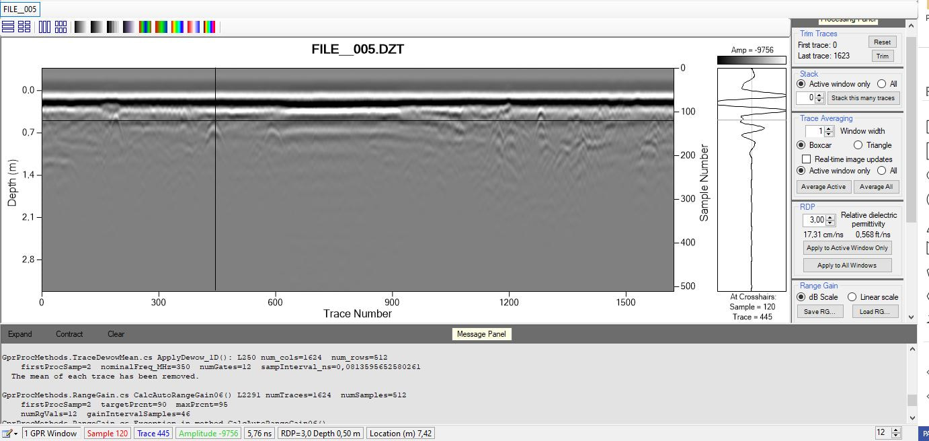Choose the two-column grid window layout icon
Viewport: 929px width, 441px height.
(24, 27)
